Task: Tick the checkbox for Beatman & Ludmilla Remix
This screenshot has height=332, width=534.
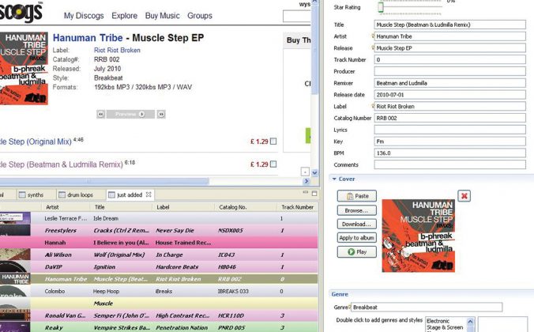Action: (273, 164)
